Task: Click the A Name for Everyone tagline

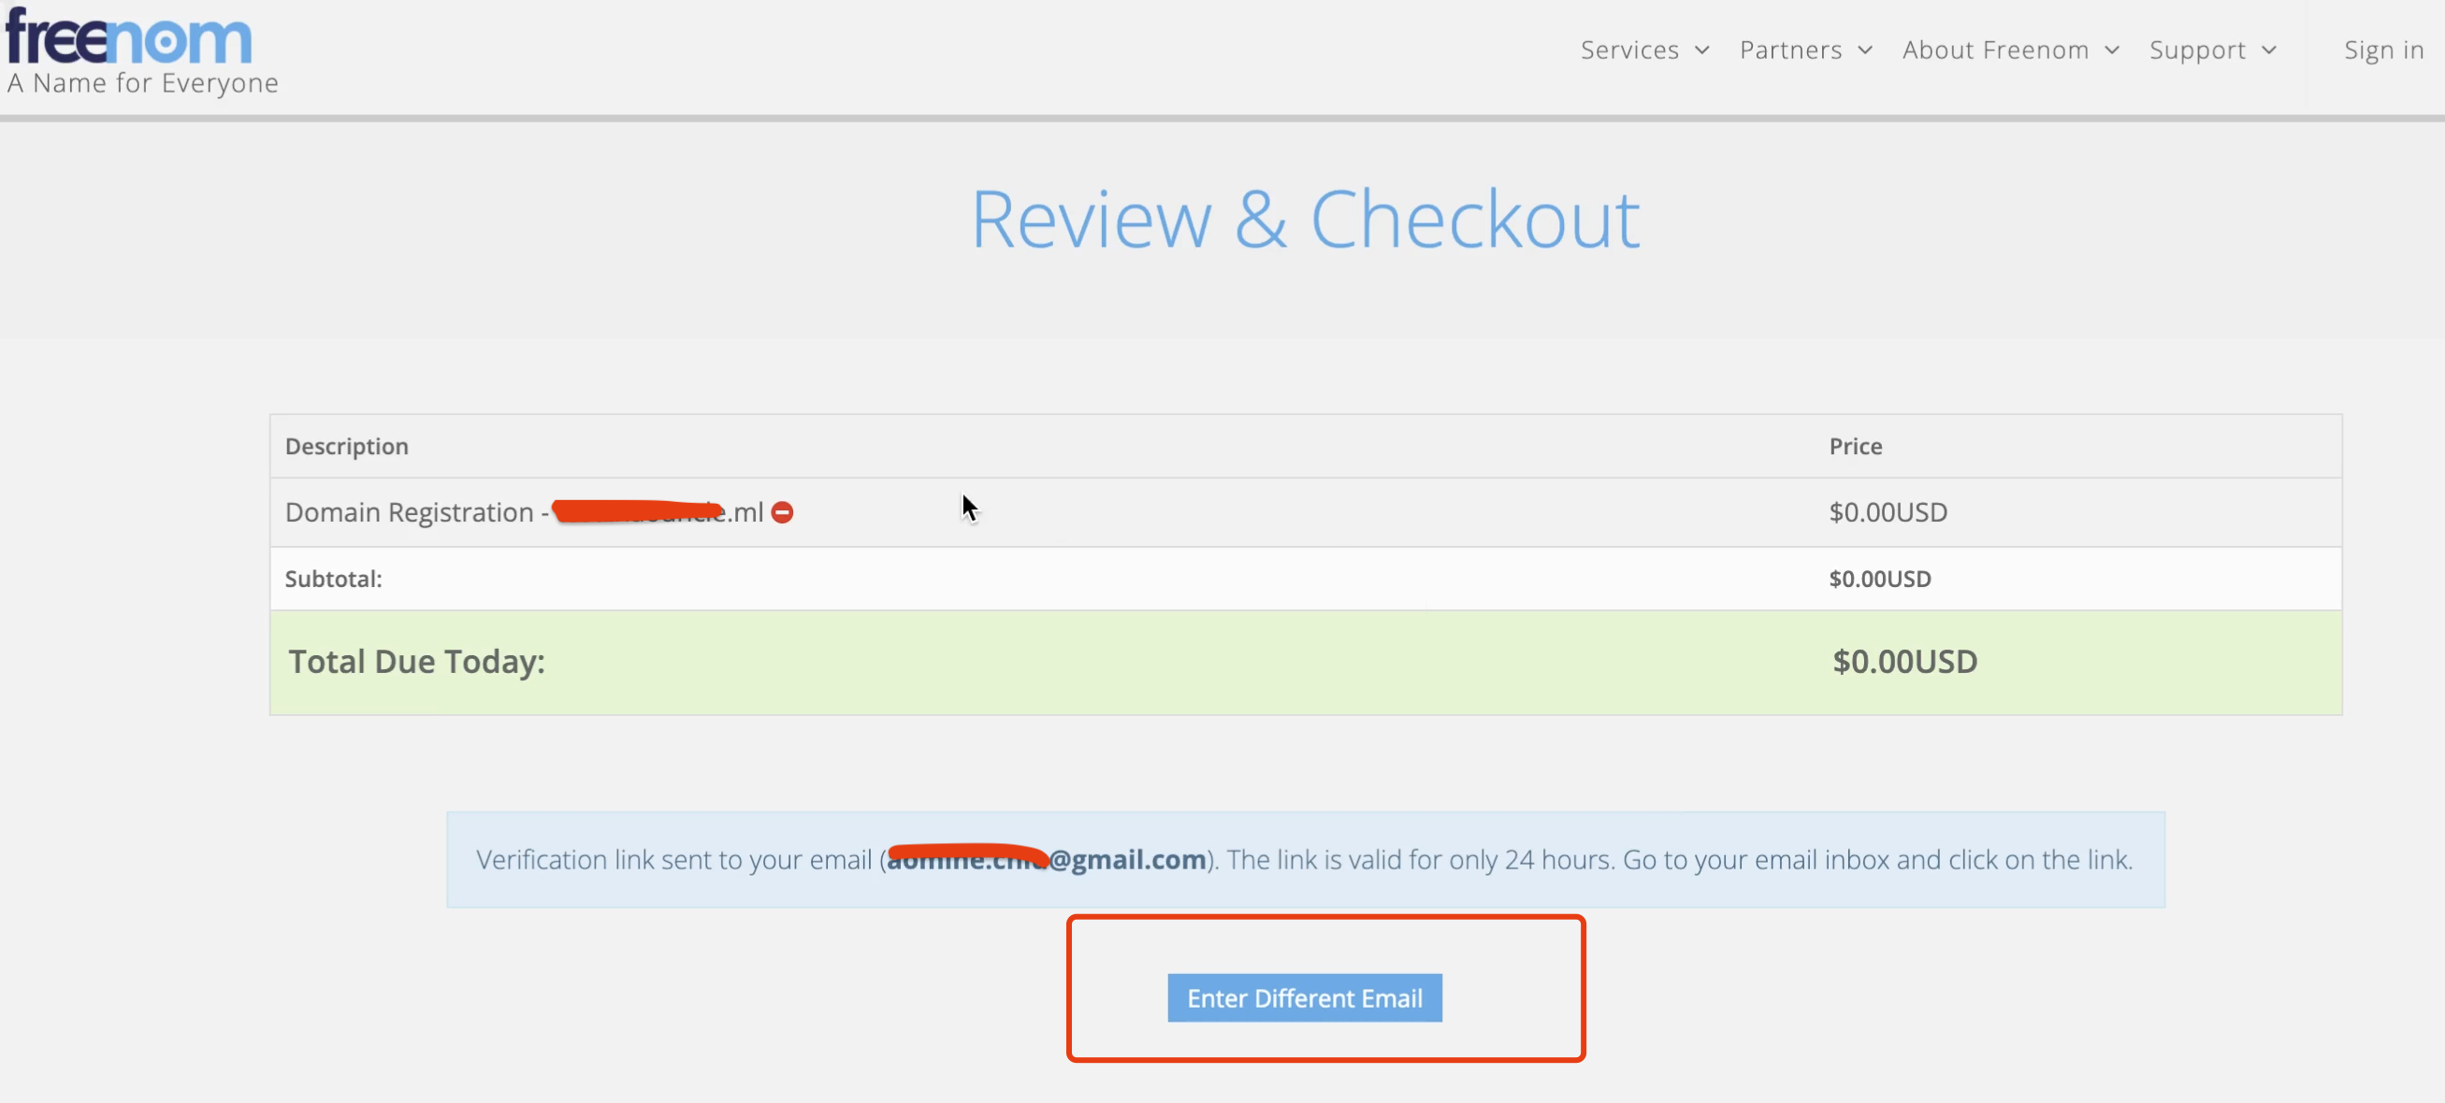Action: [142, 83]
